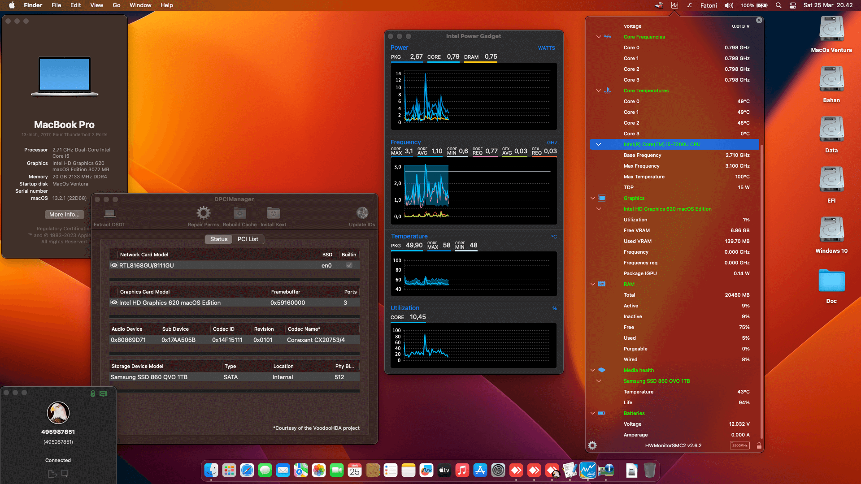Screen dimensions: 861x484
Task: Collapse Core Temperatures group in HWMonitor
Action: point(598,91)
